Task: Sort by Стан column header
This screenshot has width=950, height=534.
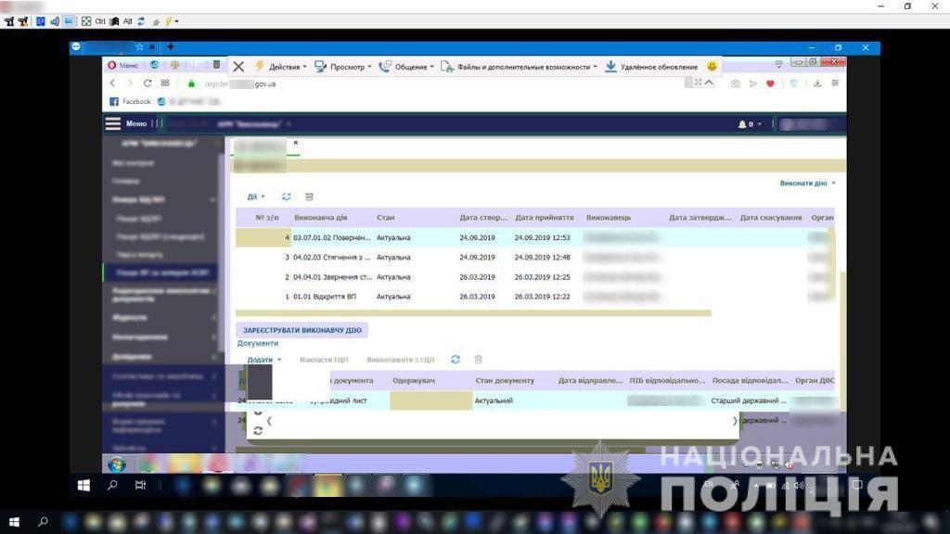Action: [x=385, y=217]
